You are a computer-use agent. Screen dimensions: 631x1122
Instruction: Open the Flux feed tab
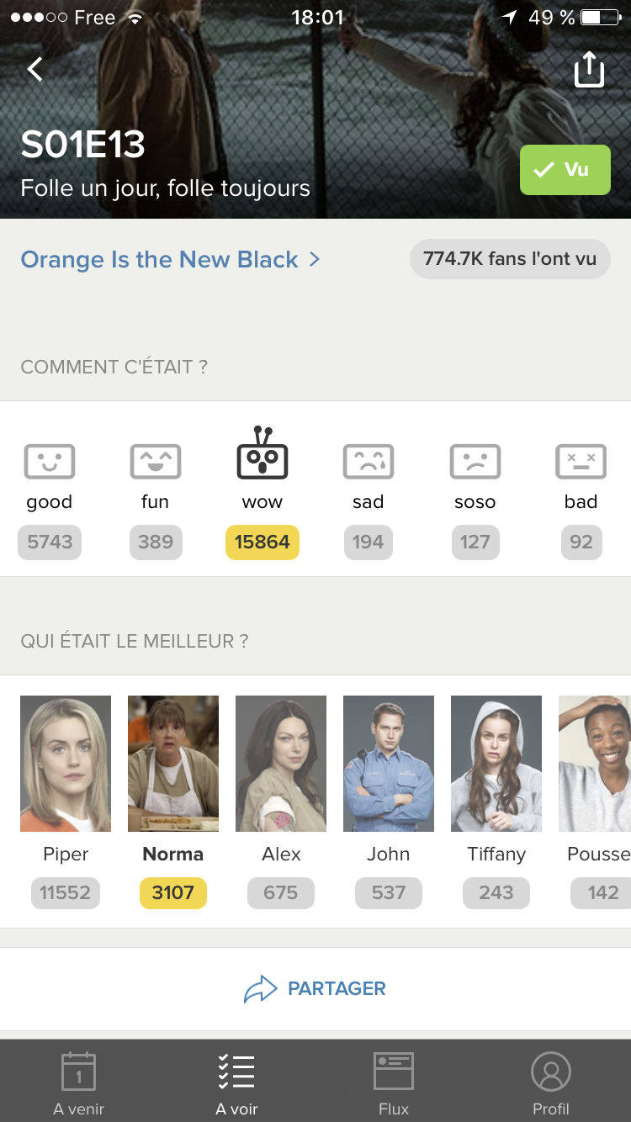click(x=394, y=1083)
